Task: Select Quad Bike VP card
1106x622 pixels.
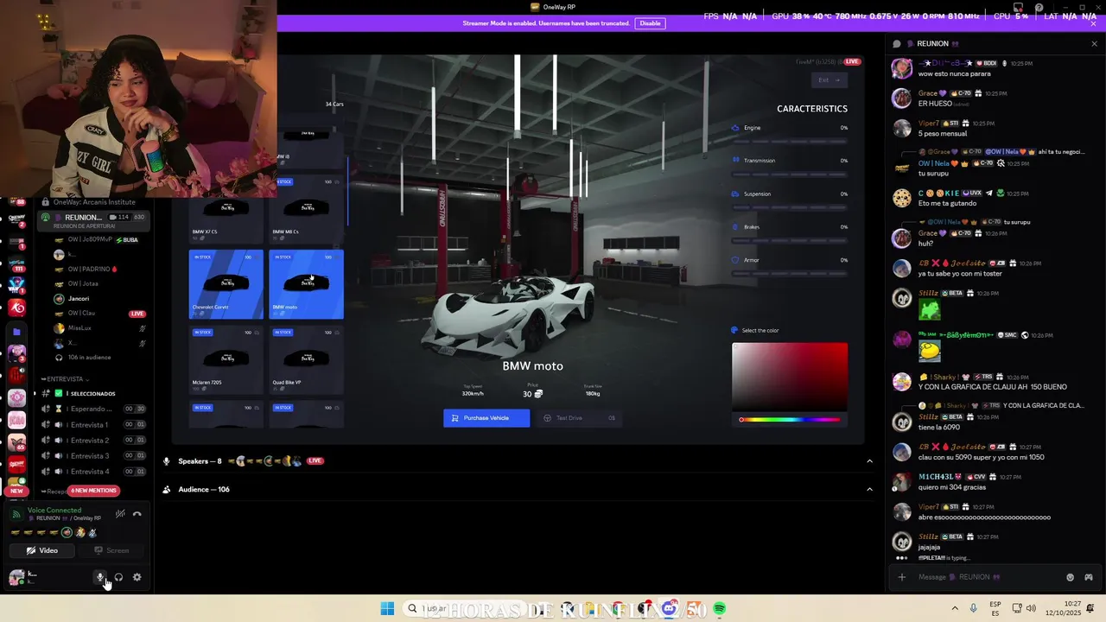Action: (x=307, y=360)
